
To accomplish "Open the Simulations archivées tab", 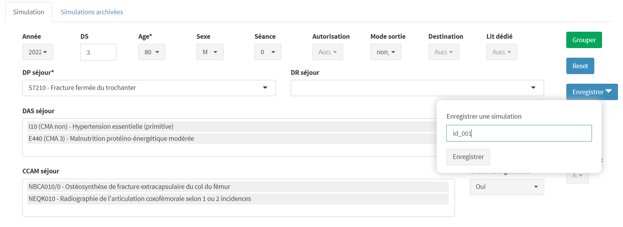I will click(92, 12).
